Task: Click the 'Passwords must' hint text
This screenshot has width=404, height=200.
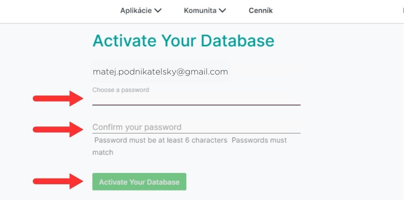Action: [x=259, y=140]
